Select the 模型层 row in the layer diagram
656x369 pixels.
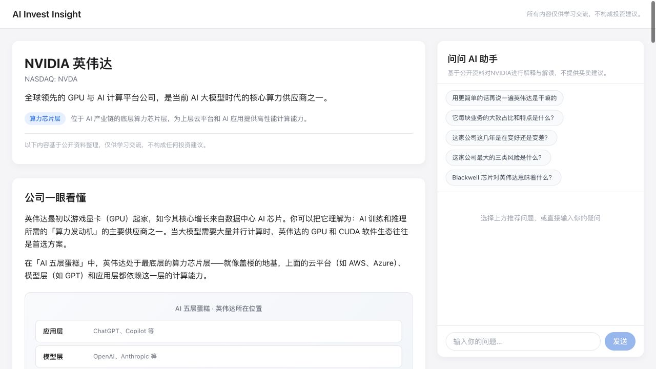click(x=218, y=357)
